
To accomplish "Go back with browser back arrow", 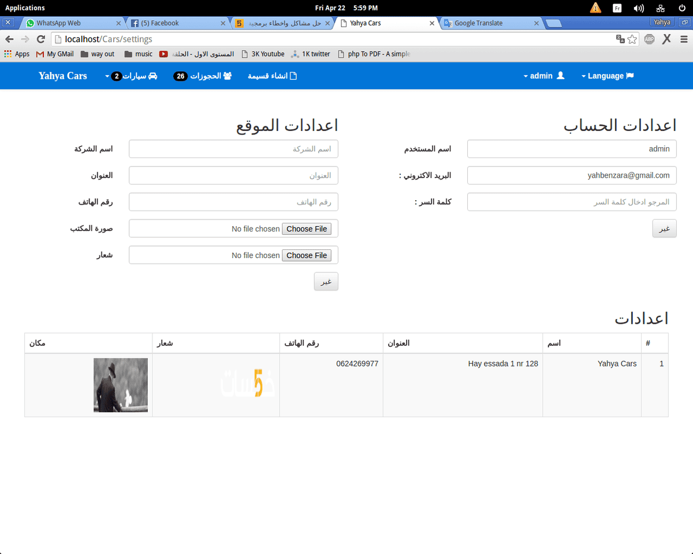I will pyautogui.click(x=9, y=39).
